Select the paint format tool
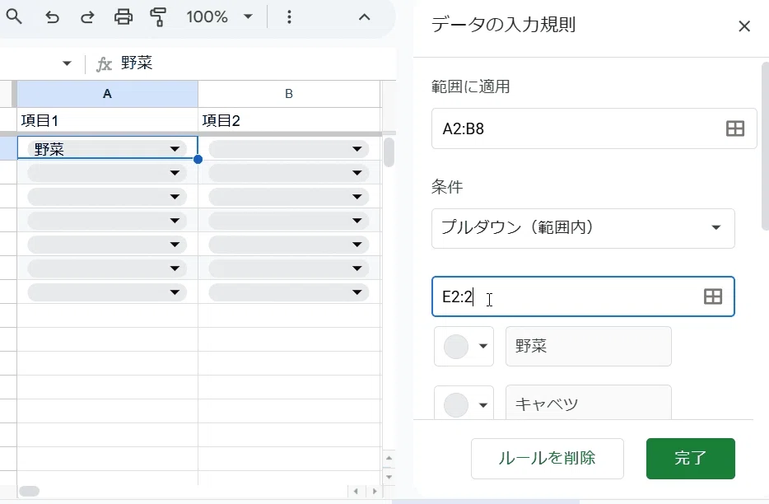This screenshot has height=504, width=769. pos(158,17)
